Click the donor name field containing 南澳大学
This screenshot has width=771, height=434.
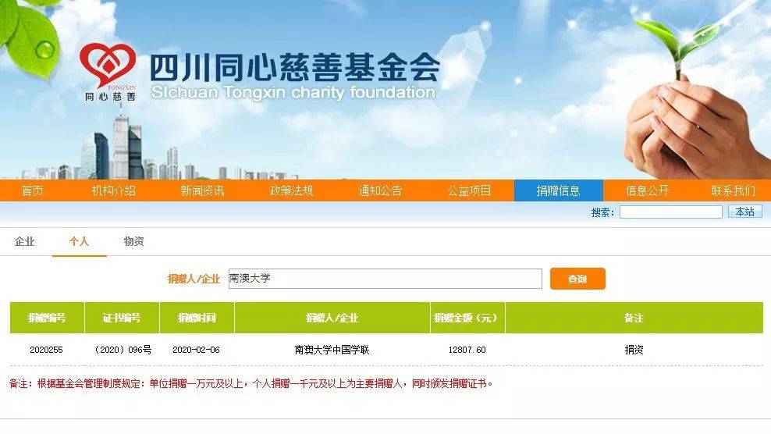(385, 279)
